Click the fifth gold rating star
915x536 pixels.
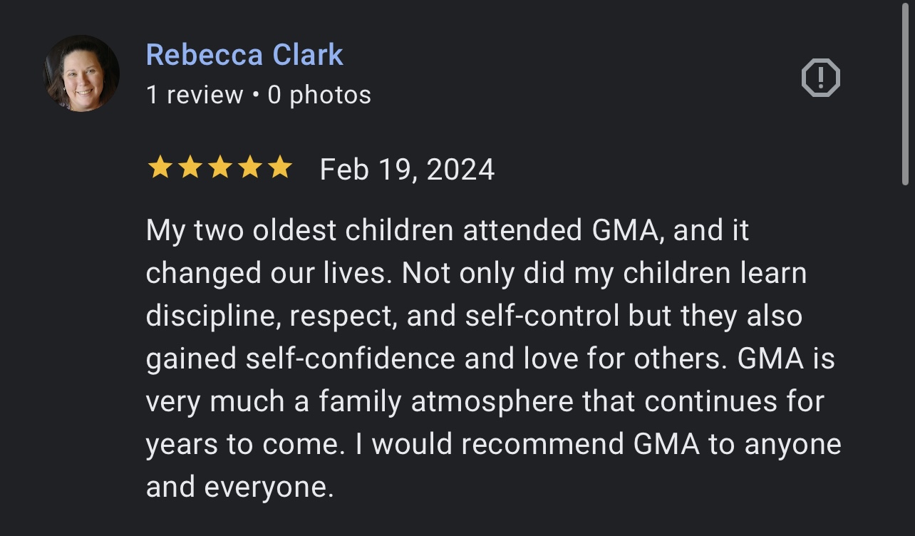point(280,168)
